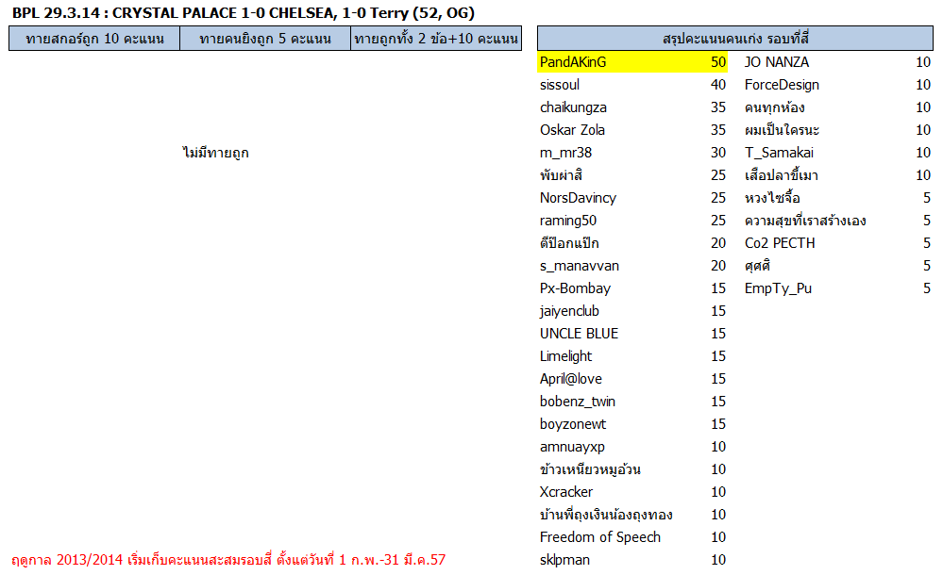Select the name Freedom of Speech

click(x=599, y=537)
